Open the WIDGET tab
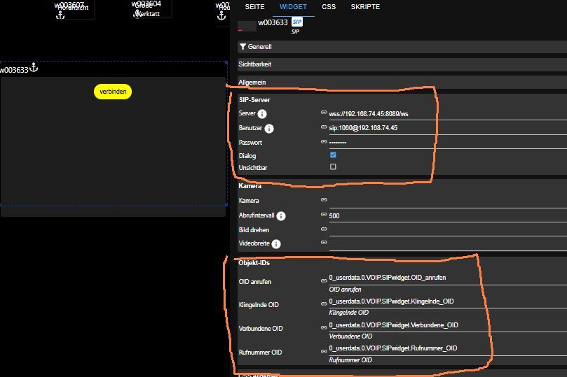567x377 pixels. tap(293, 7)
